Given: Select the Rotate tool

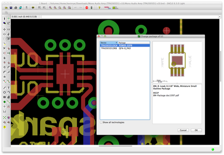Looking at the screenshot, I should [x=9, y=34].
